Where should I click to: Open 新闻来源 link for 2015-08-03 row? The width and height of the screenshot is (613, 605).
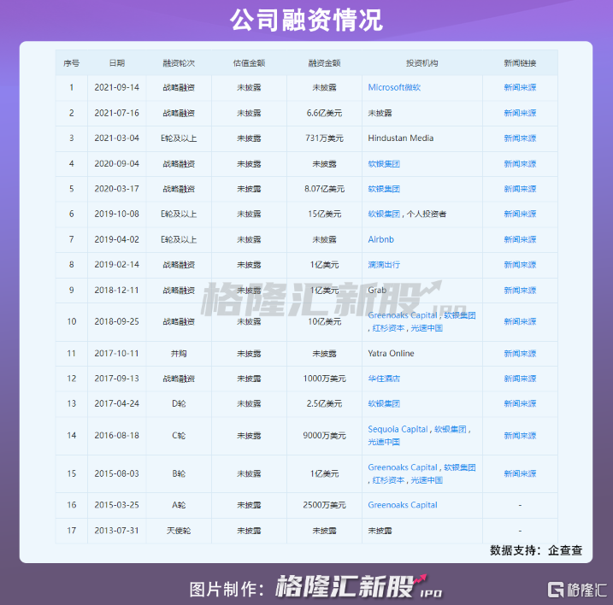(520, 473)
